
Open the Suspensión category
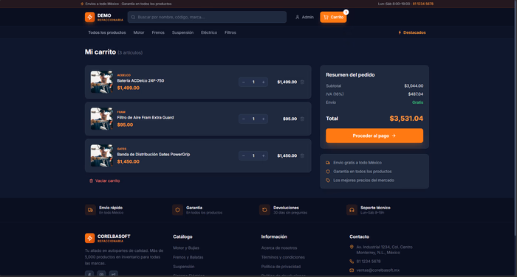pos(182,32)
